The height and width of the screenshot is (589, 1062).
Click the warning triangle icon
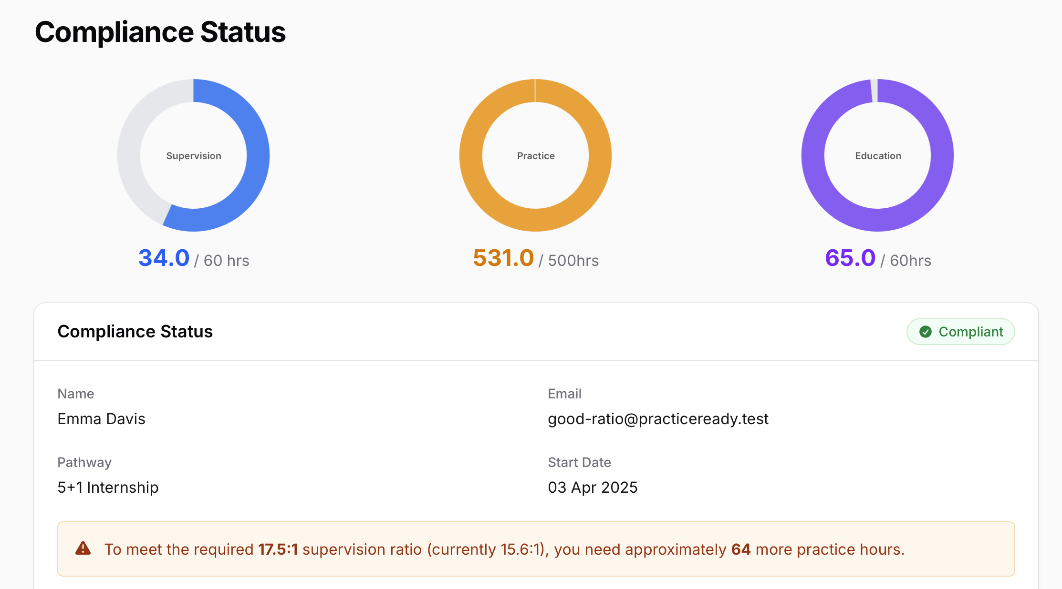coord(83,549)
